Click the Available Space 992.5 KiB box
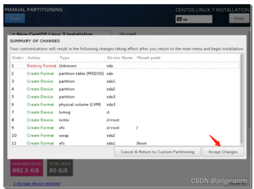The width and height of the screenshot is (254, 189). [27, 168]
